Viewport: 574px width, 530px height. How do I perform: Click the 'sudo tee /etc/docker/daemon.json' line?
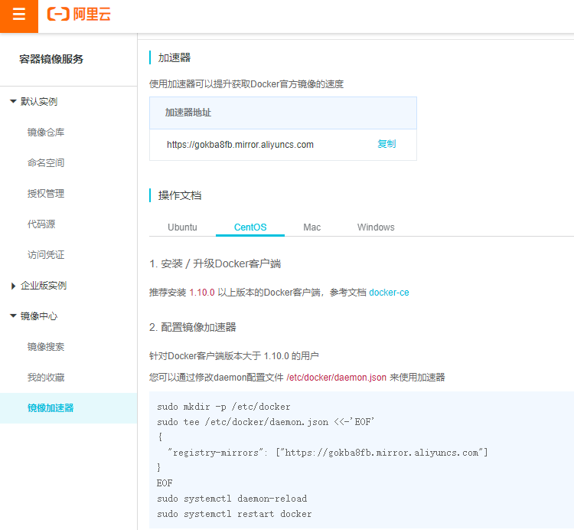[x=266, y=422]
